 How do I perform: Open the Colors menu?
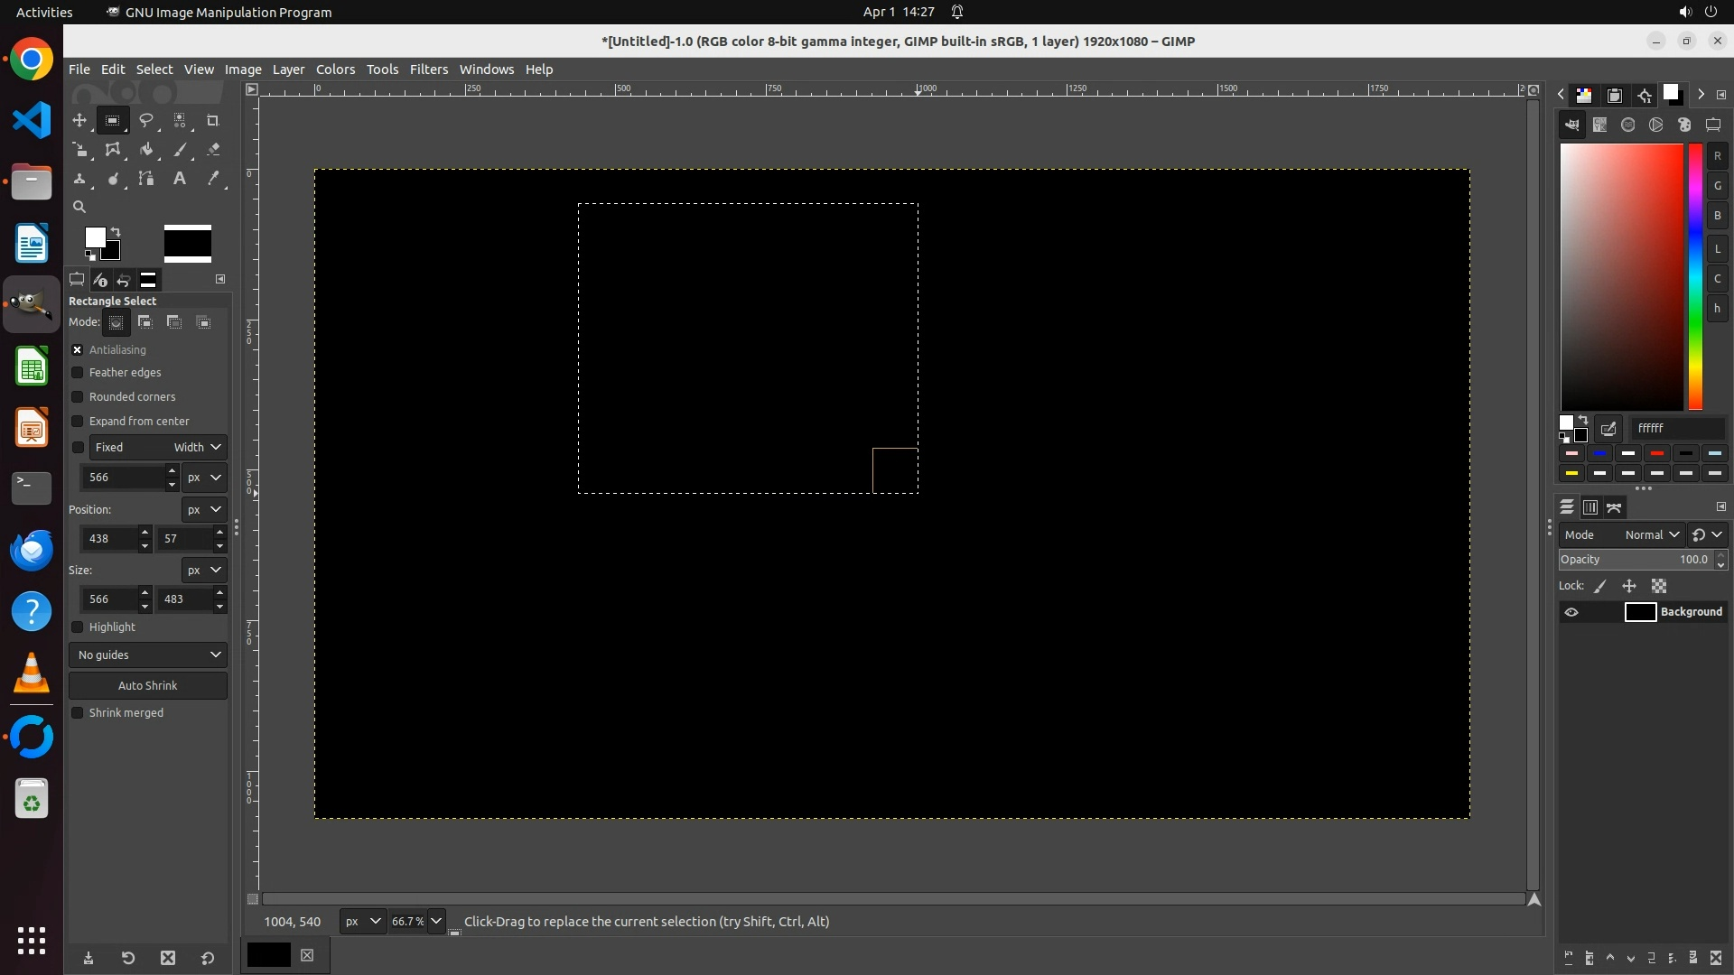(x=335, y=70)
